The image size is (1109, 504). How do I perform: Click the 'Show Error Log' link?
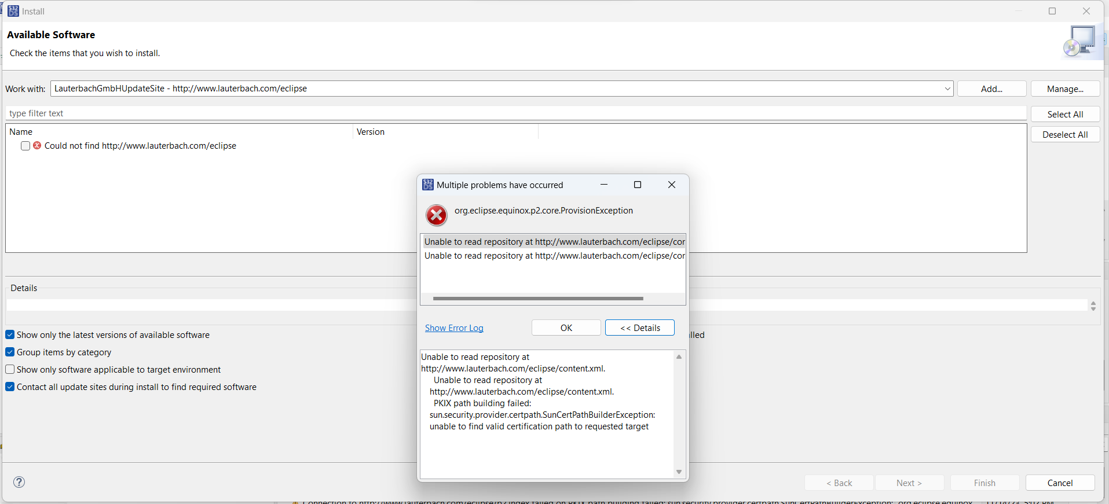coord(454,328)
